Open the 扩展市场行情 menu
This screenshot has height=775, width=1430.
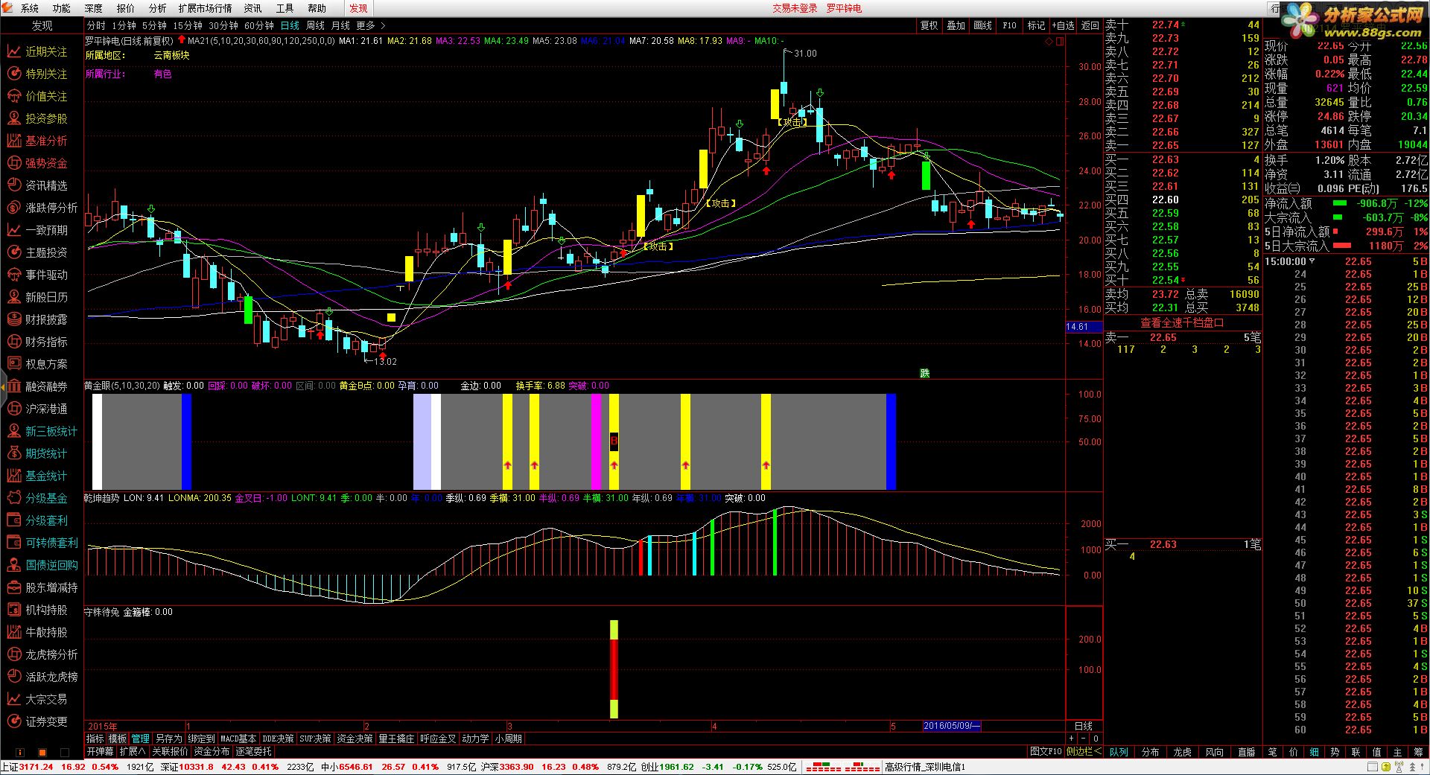[205, 8]
